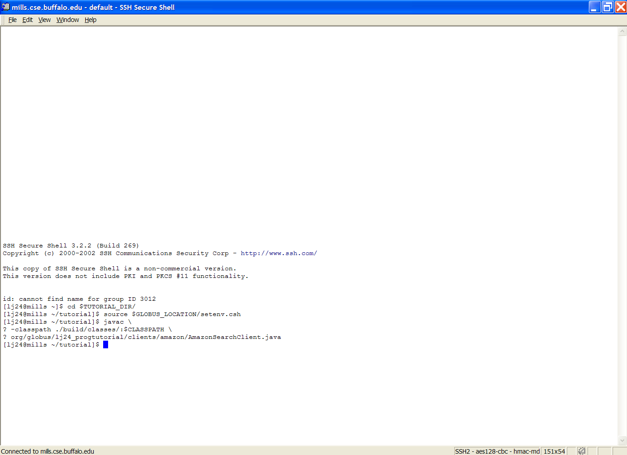The width and height of the screenshot is (627, 455).
Task: Click the connection status icon in status bar
Action: (x=582, y=451)
